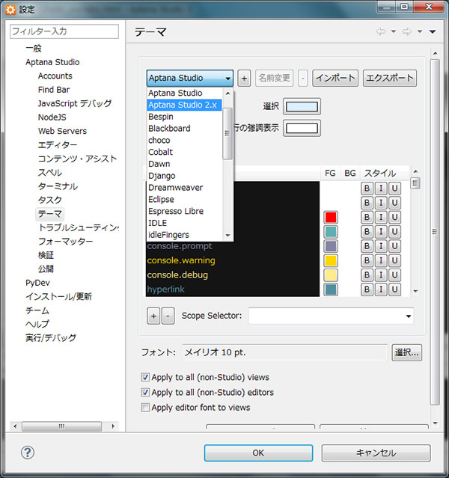449x478 pixels.
Task: Select Accounts in preferences tree
Action: 55,76
